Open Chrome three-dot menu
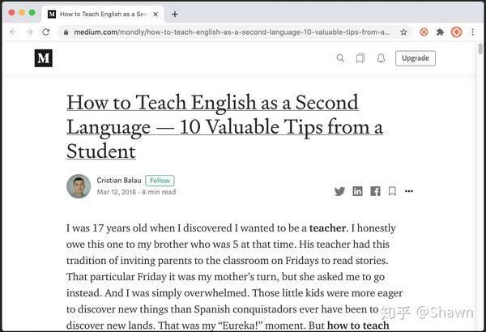 click(473, 32)
